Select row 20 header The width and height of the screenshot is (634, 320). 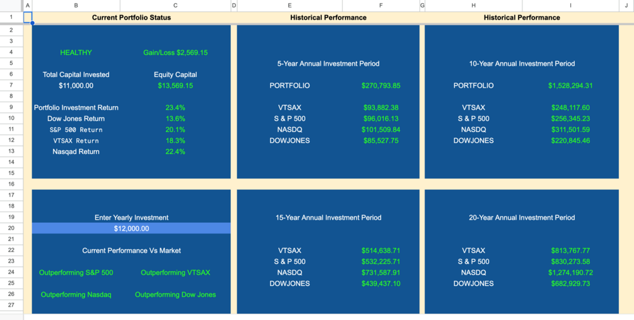pos(11,228)
